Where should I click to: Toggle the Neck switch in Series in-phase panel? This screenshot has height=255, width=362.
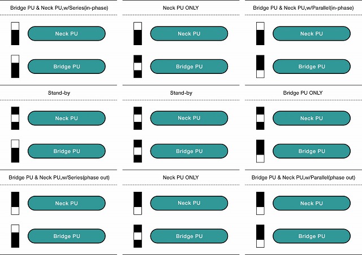pyautogui.click(x=15, y=34)
